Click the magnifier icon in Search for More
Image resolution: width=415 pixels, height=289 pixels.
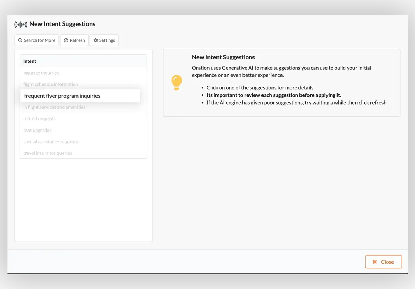pos(20,40)
